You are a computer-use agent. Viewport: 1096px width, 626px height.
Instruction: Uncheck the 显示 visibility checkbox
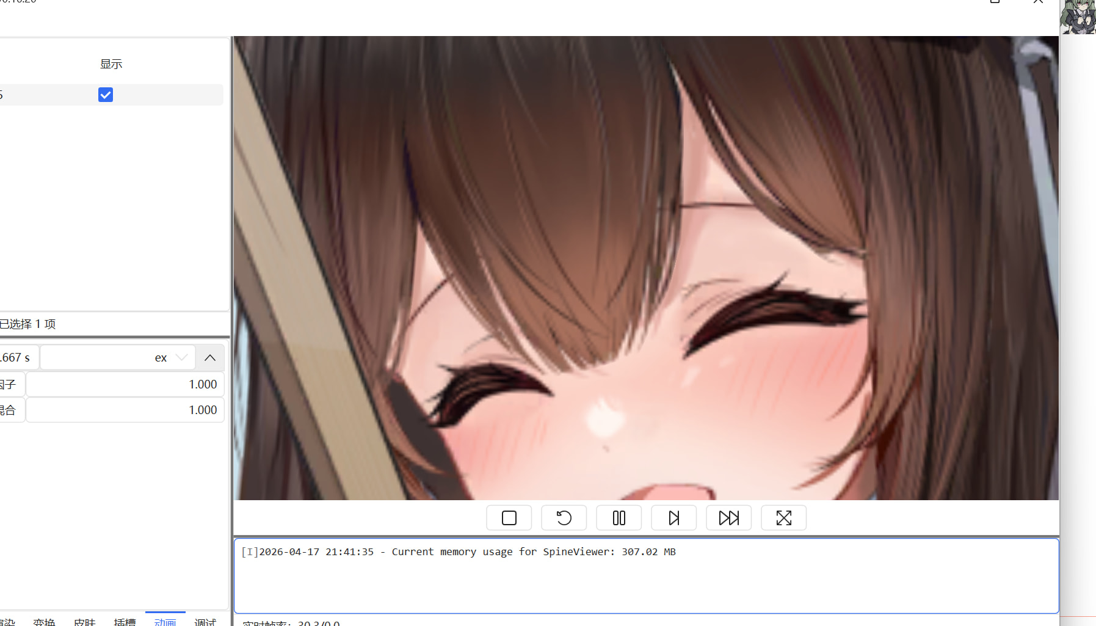pyautogui.click(x=106, y=95)
